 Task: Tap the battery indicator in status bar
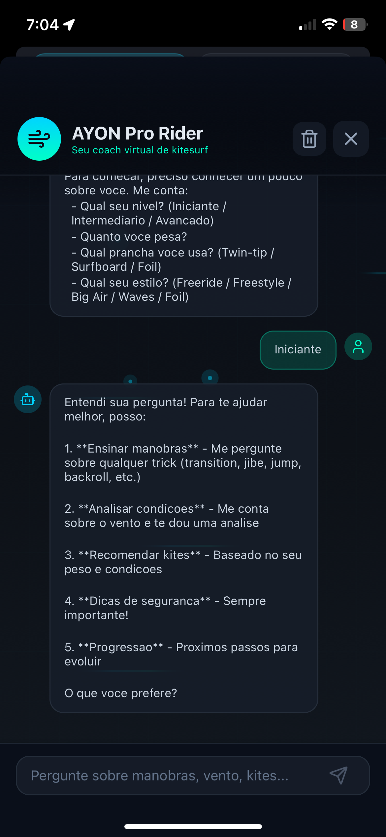355,24
